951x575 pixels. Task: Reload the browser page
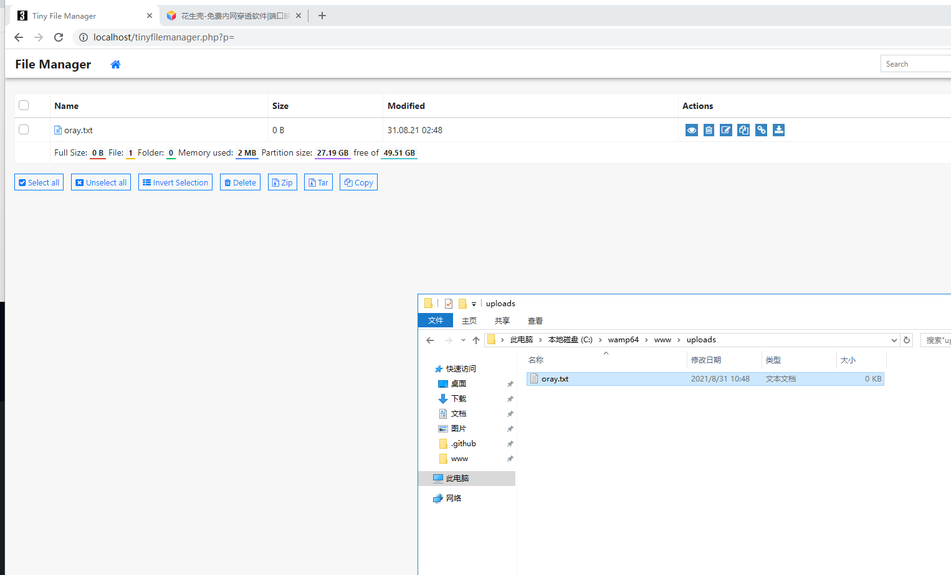(59, 37)
